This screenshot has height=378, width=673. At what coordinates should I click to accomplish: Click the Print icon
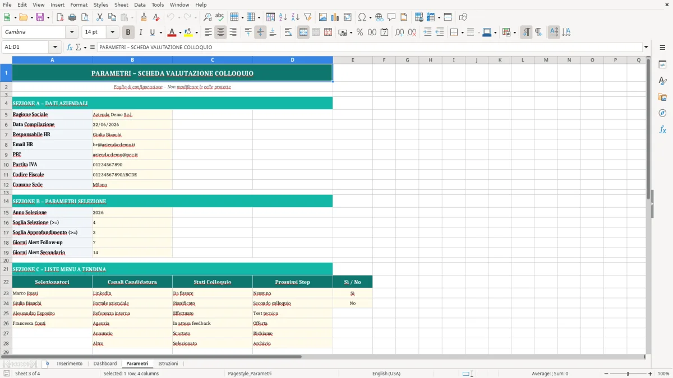tap(72, 17)
